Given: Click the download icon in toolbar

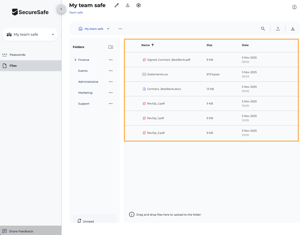Looking at the screenshot, I should 292,29.
